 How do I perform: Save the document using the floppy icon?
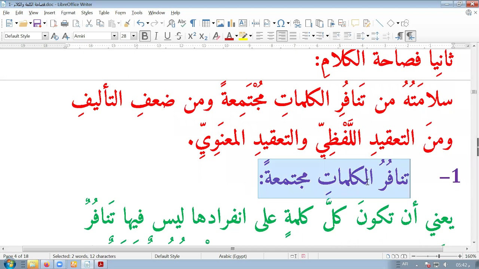37,24
